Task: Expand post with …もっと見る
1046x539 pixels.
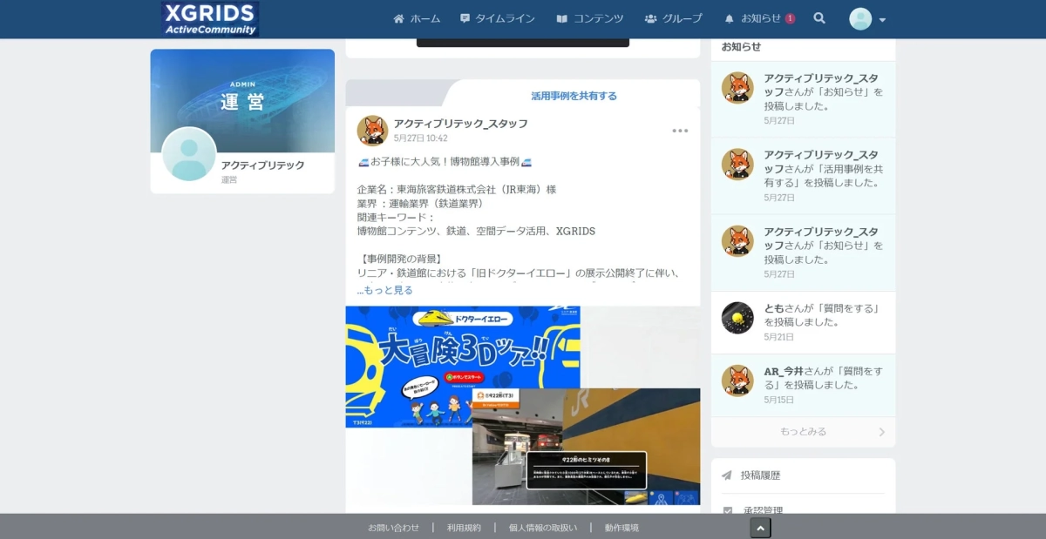Action: (384, 290)
